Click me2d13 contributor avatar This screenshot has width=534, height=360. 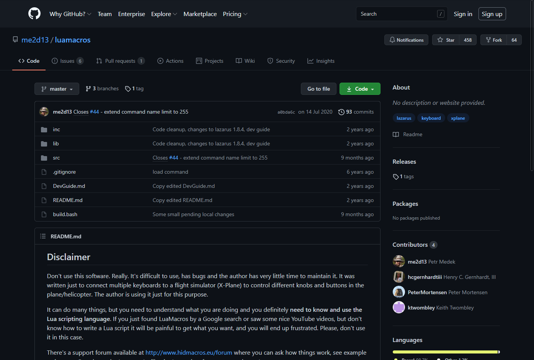tap(399, 262)
